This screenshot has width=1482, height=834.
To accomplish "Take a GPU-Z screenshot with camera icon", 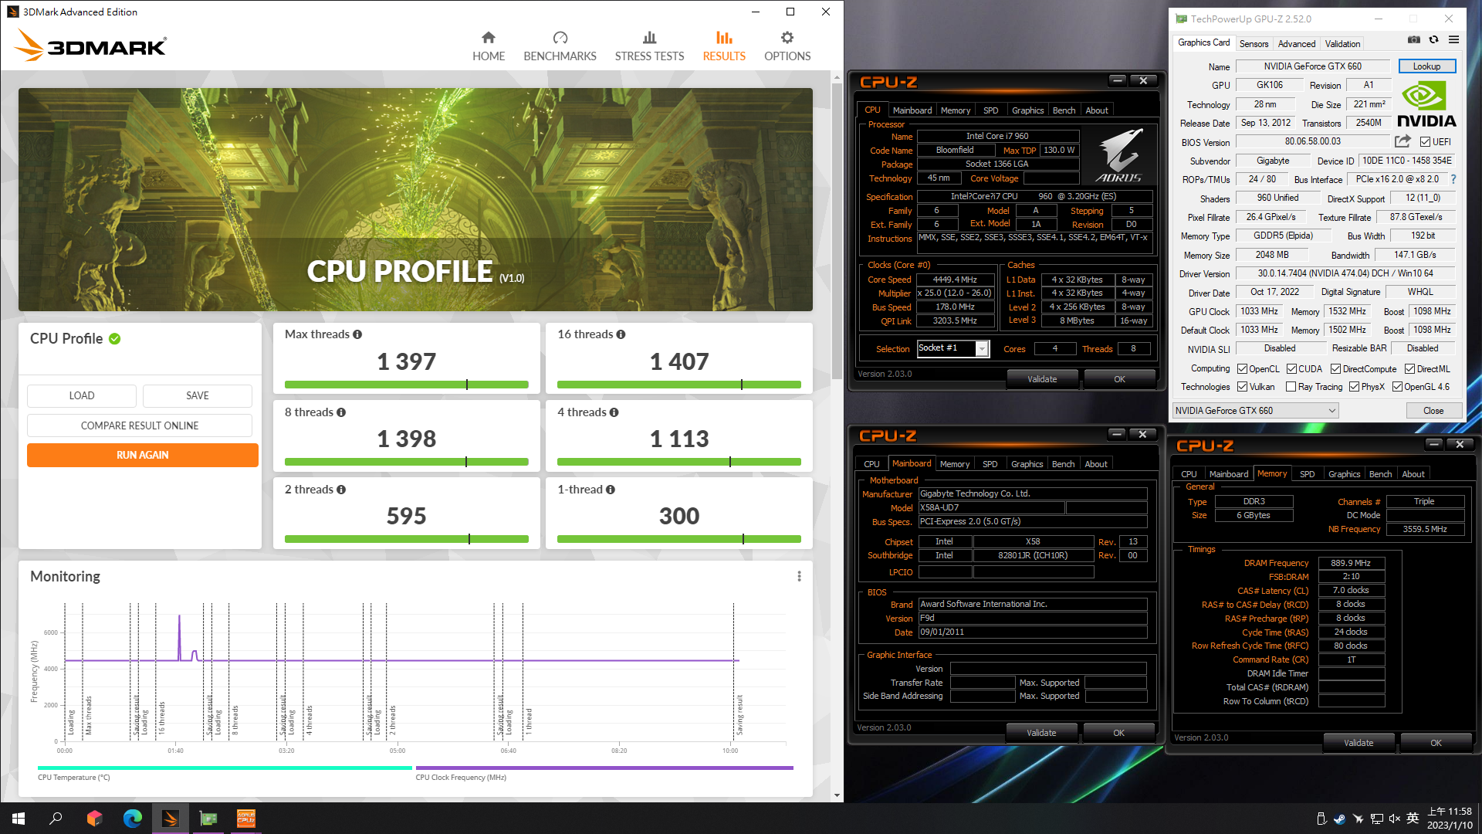I will tap(1413, 40).
